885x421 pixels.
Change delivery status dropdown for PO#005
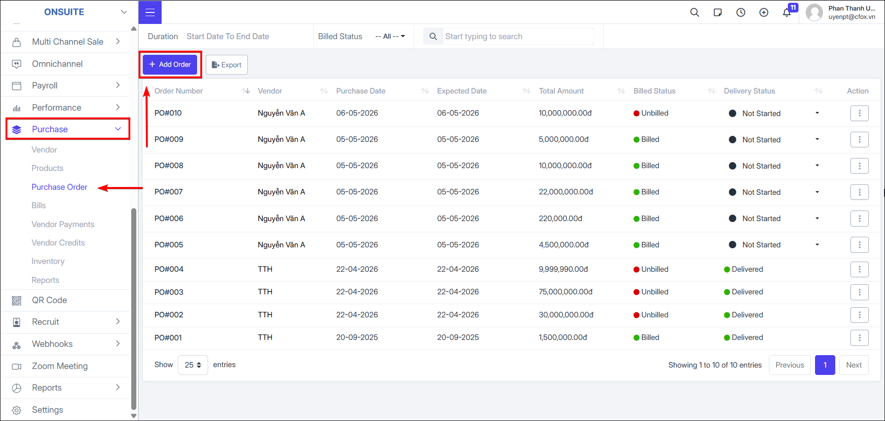817,245
